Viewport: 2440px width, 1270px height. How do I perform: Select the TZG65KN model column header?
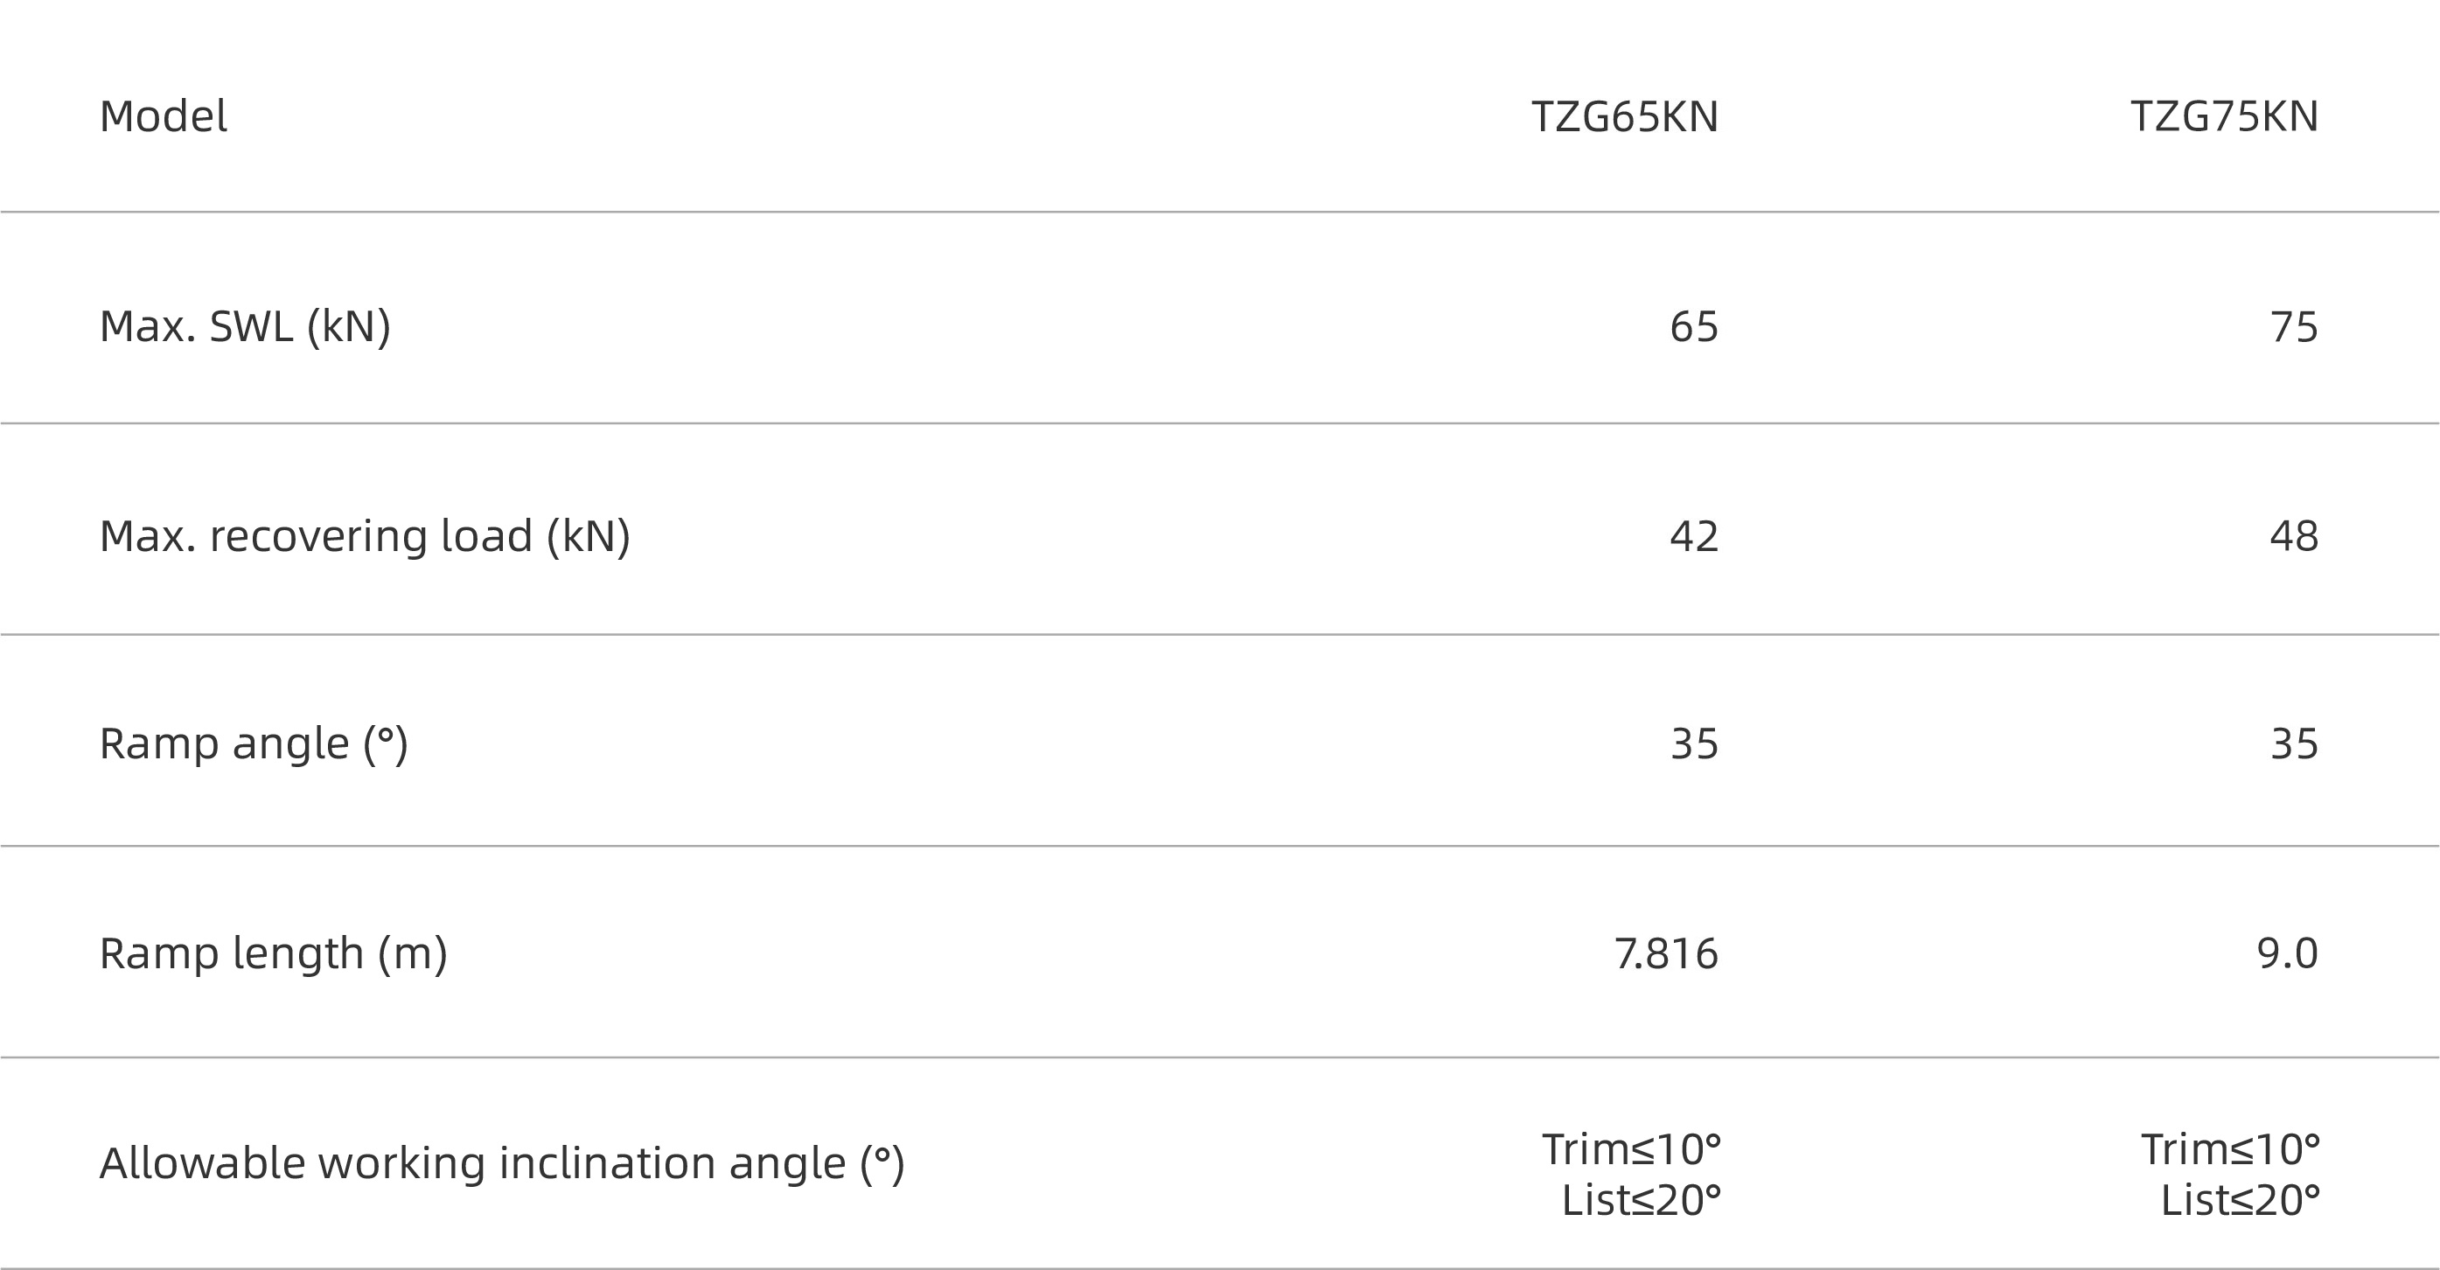point(1624,116)
